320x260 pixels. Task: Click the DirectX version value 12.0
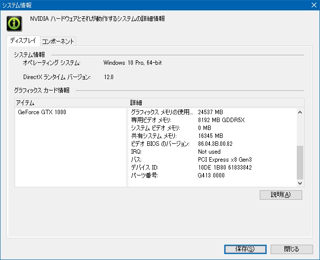point(109,77)
